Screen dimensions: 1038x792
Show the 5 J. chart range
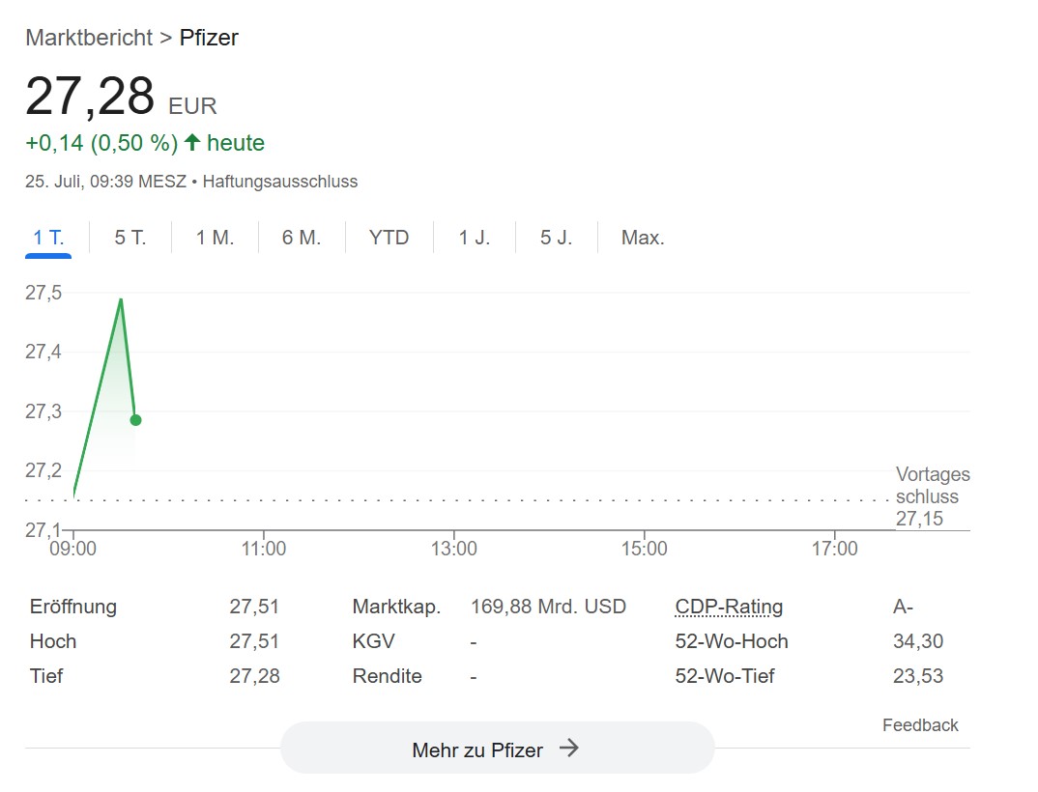pos(556,238)
